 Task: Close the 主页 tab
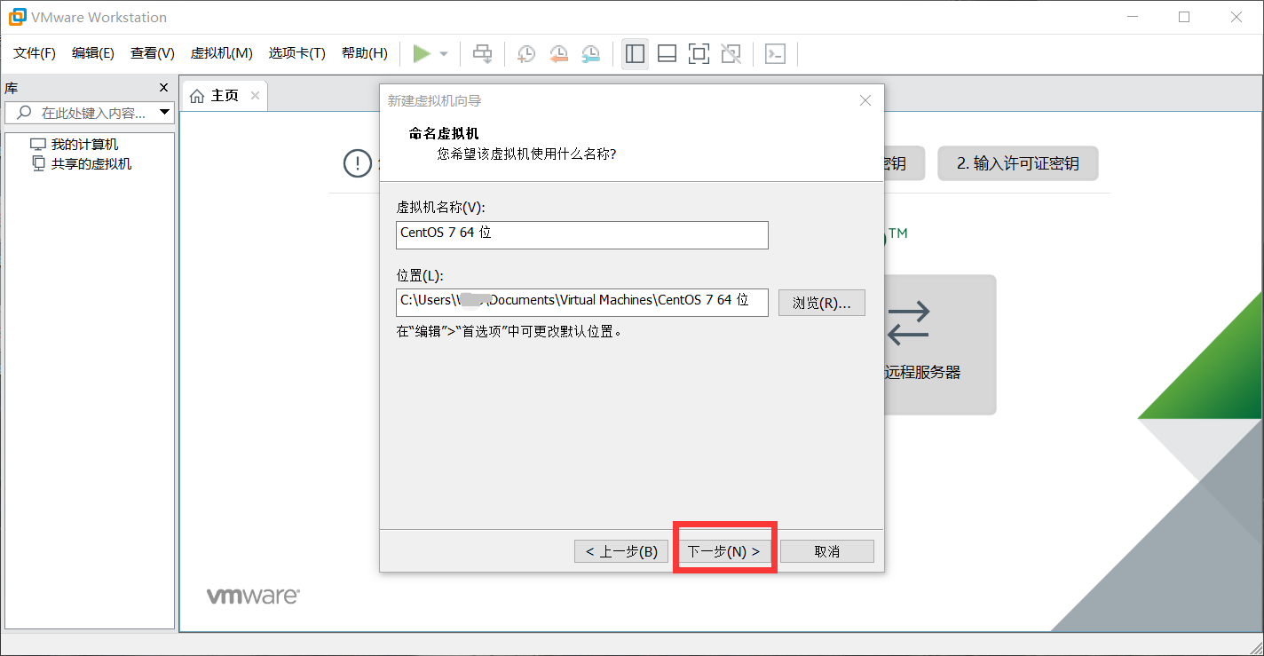point(255,95)
